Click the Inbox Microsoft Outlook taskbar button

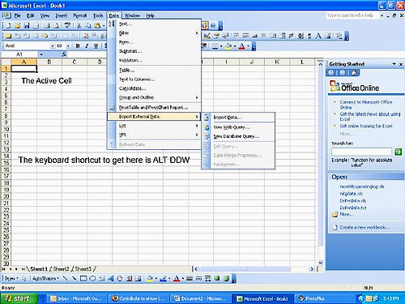point(76,298)
